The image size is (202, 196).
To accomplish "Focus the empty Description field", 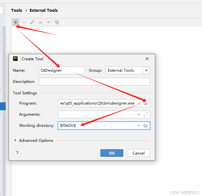I will coord(94,82).
